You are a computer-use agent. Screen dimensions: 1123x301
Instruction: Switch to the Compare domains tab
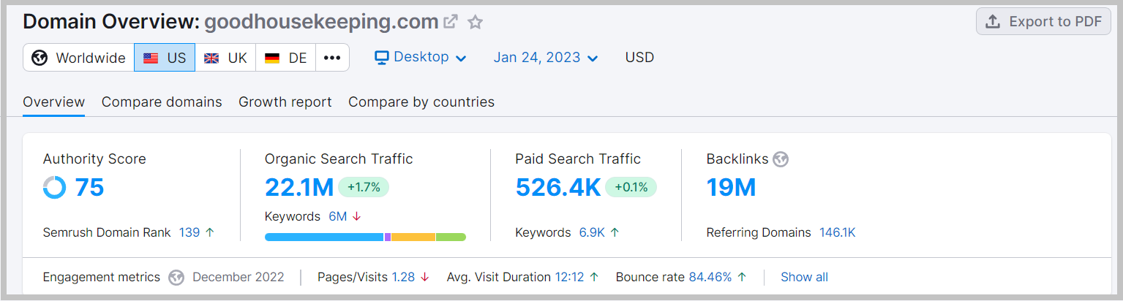162,102
